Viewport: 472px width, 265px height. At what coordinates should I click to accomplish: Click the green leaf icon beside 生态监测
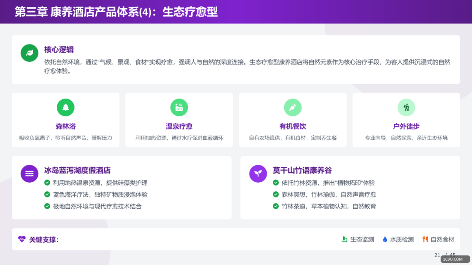click(344, 239)
